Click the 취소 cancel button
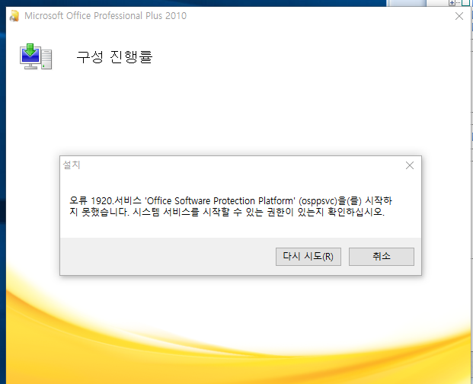Viewport: 473px width, 384px height. coord(382,257)
